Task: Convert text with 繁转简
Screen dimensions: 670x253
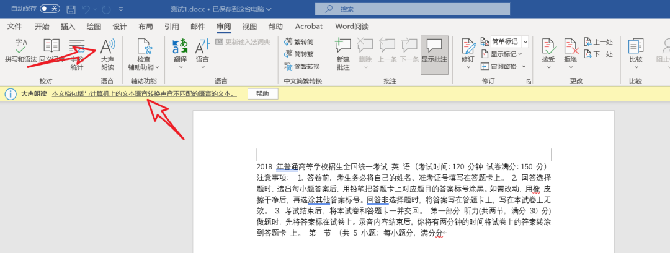Action: pos(298,41)
